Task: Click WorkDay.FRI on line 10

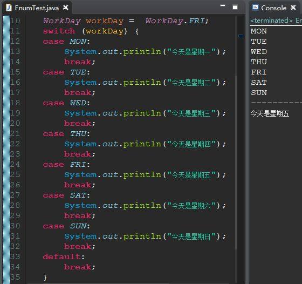Action: click(177, 21)
